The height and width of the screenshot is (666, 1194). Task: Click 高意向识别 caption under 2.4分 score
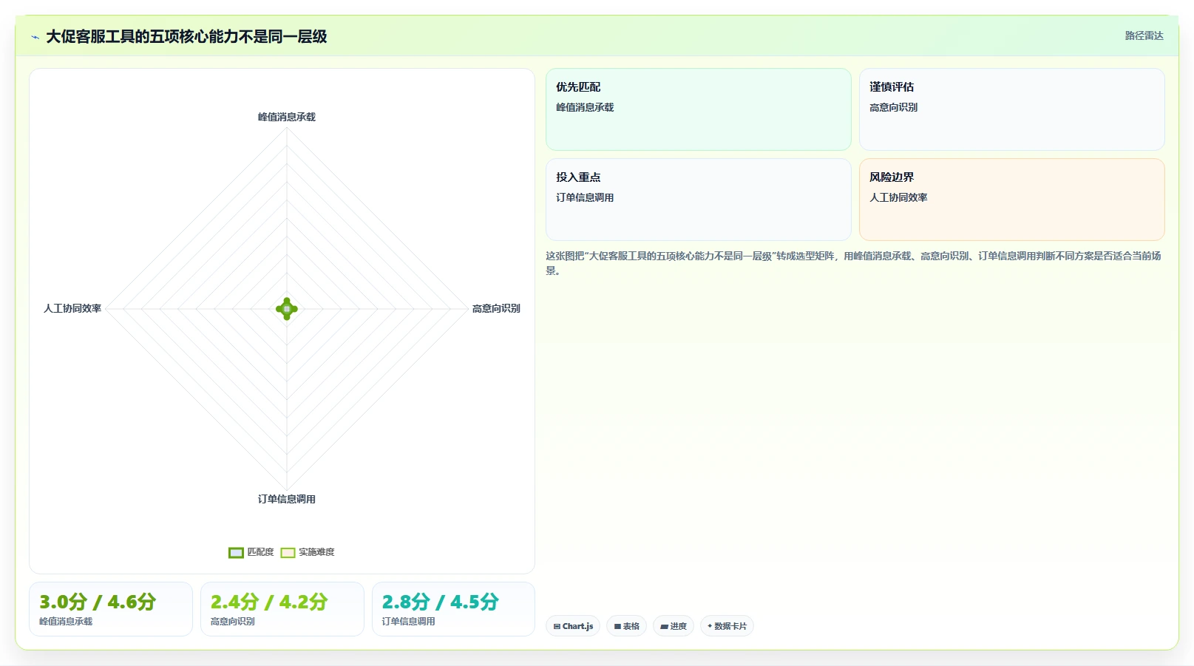click(x=233, y=622)
